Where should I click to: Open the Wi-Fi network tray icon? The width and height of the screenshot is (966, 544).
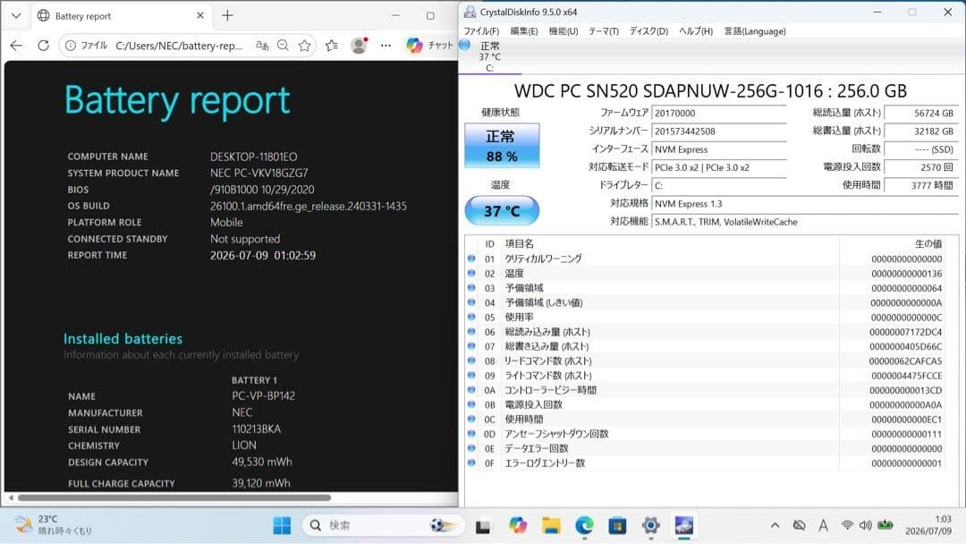(848, 525)
